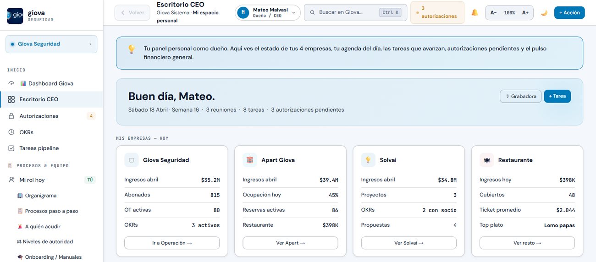Expand the Mateo Malvasi user dropdown

[268, 12]
